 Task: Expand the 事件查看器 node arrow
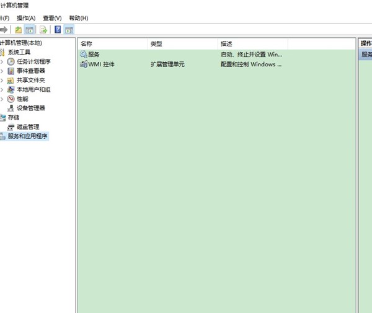[2, 71]
